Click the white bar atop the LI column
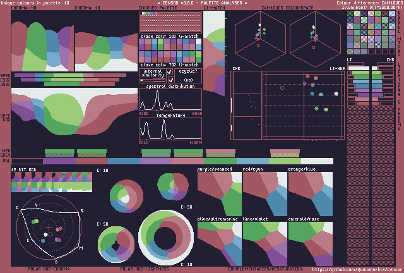Viewport: 404px width, 273px height. pyautogui.click(x=359, y=68)
